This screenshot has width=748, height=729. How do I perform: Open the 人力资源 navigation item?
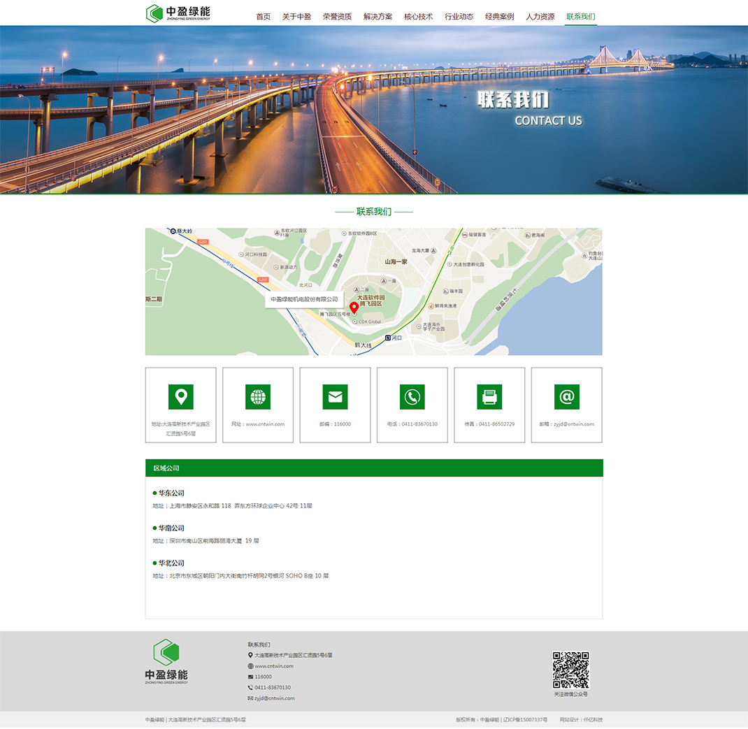tap(540, 16)
